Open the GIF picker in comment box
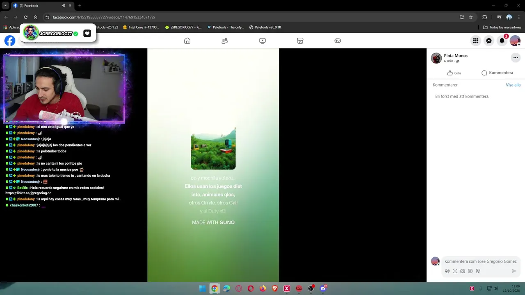The width and height of the screenshot is (525, 295). 470,271
